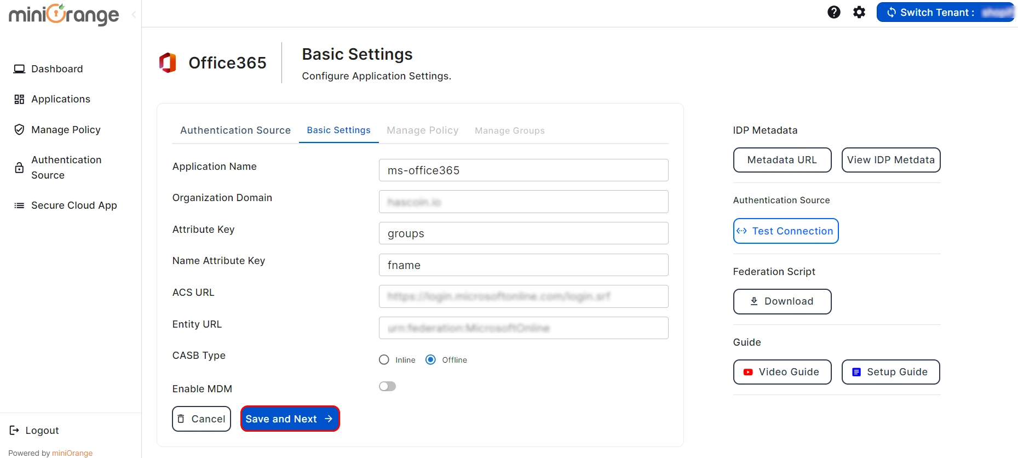This screenshot has width=1018, height=458.
Task: Click the Enable MDM label
Action: click(x=202, y=389)
